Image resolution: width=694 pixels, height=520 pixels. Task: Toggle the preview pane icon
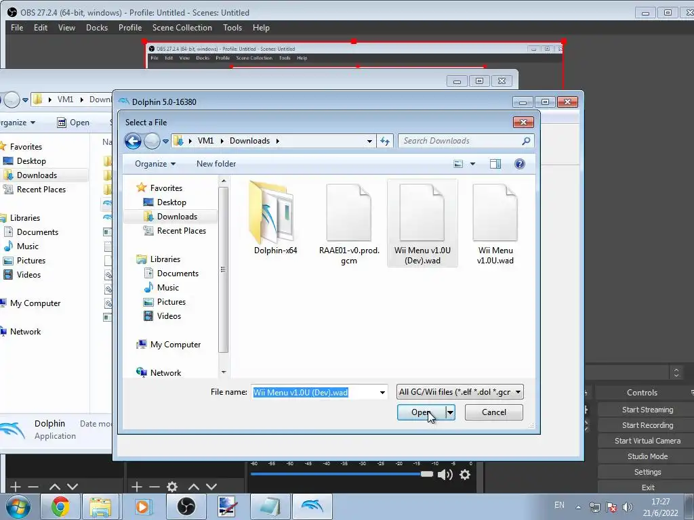[x=495, y=164]
